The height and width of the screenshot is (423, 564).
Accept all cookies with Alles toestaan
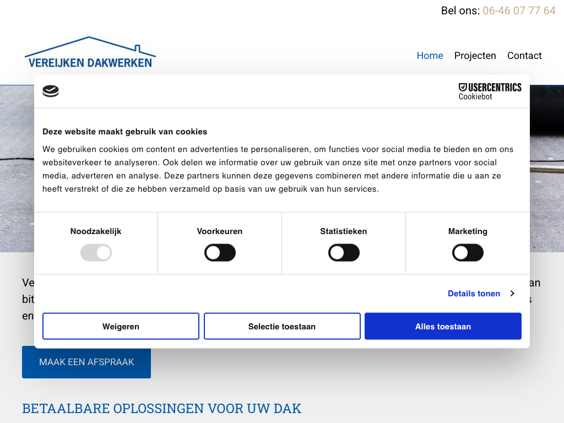click(443, 327)
